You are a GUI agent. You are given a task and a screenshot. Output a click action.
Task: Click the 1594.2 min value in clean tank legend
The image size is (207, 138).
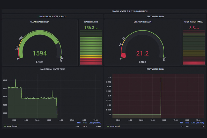click(78, 126)
